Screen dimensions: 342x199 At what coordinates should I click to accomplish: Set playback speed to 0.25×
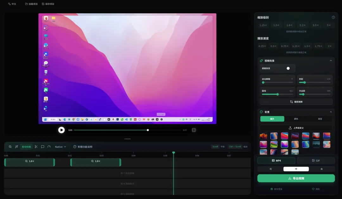pyautogui.click(x=262, y=46)
